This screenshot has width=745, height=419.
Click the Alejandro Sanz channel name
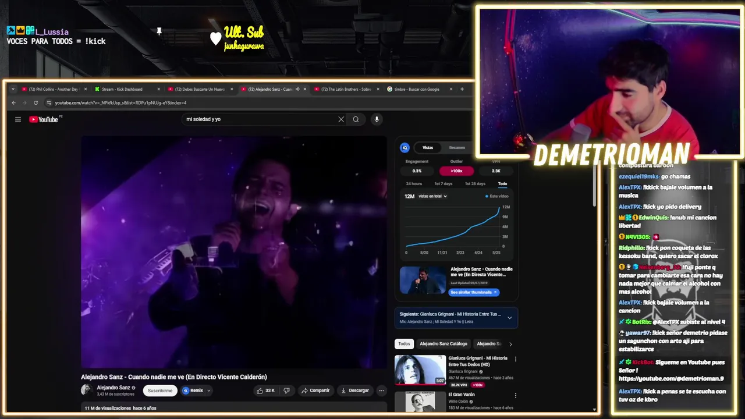point(113,388)
